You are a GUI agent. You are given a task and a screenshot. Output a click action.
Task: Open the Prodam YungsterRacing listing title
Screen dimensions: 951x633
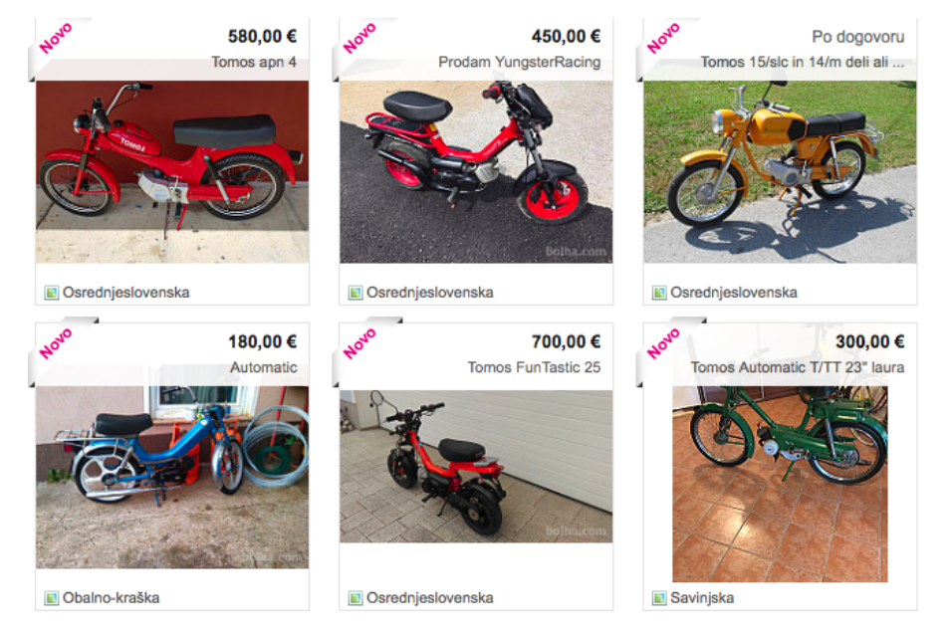(519, 62)
